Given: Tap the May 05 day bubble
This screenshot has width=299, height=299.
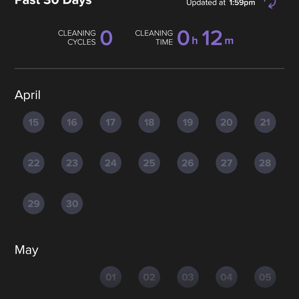Looking at the screenshot, I should tap(265, 277).
